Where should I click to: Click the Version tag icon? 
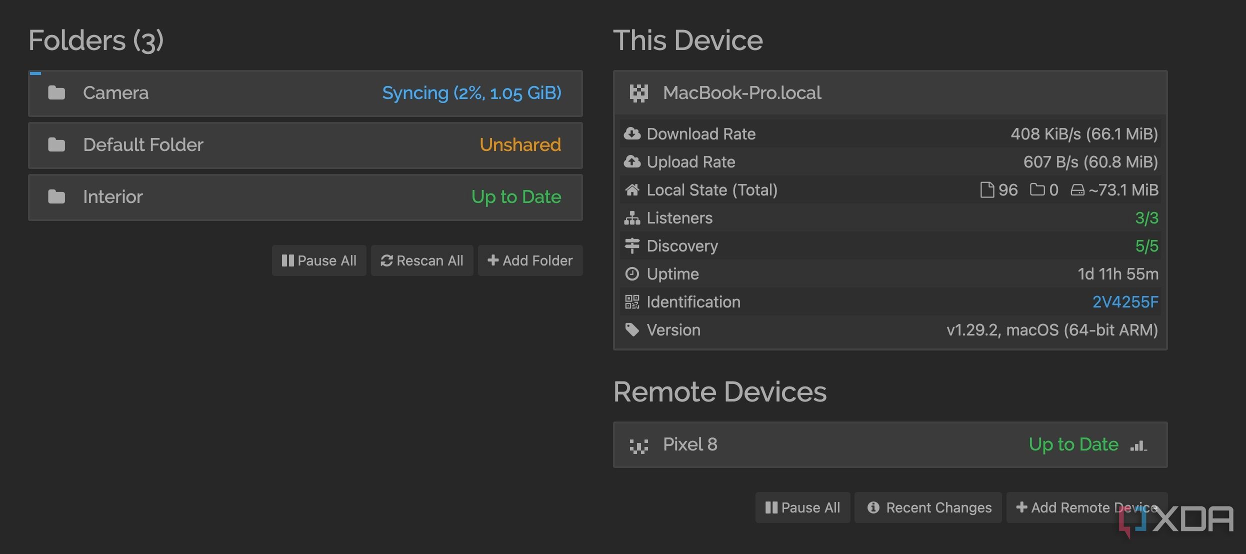[632, 330]
